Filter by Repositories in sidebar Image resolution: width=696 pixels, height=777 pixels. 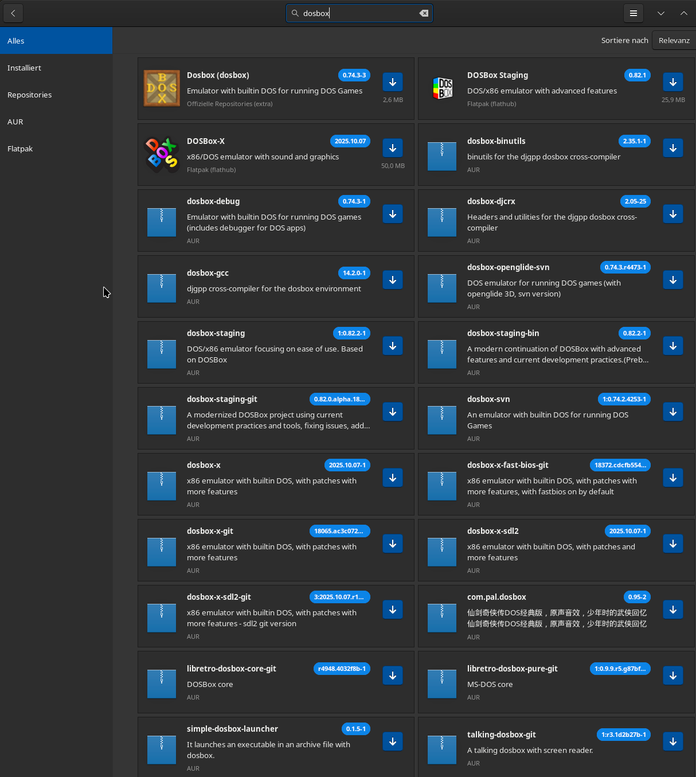pyautogui.click(x=56, y=95)
